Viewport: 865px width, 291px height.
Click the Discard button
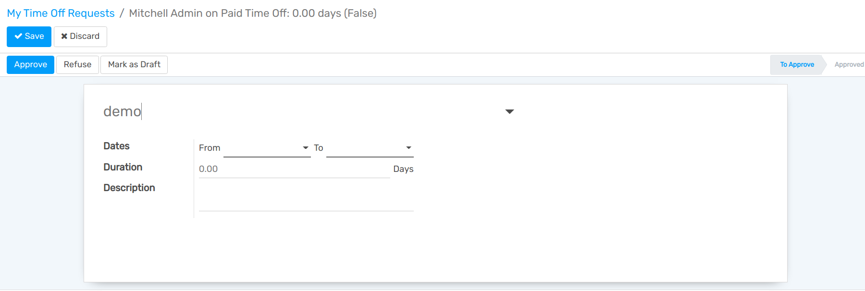click(80, 36)
